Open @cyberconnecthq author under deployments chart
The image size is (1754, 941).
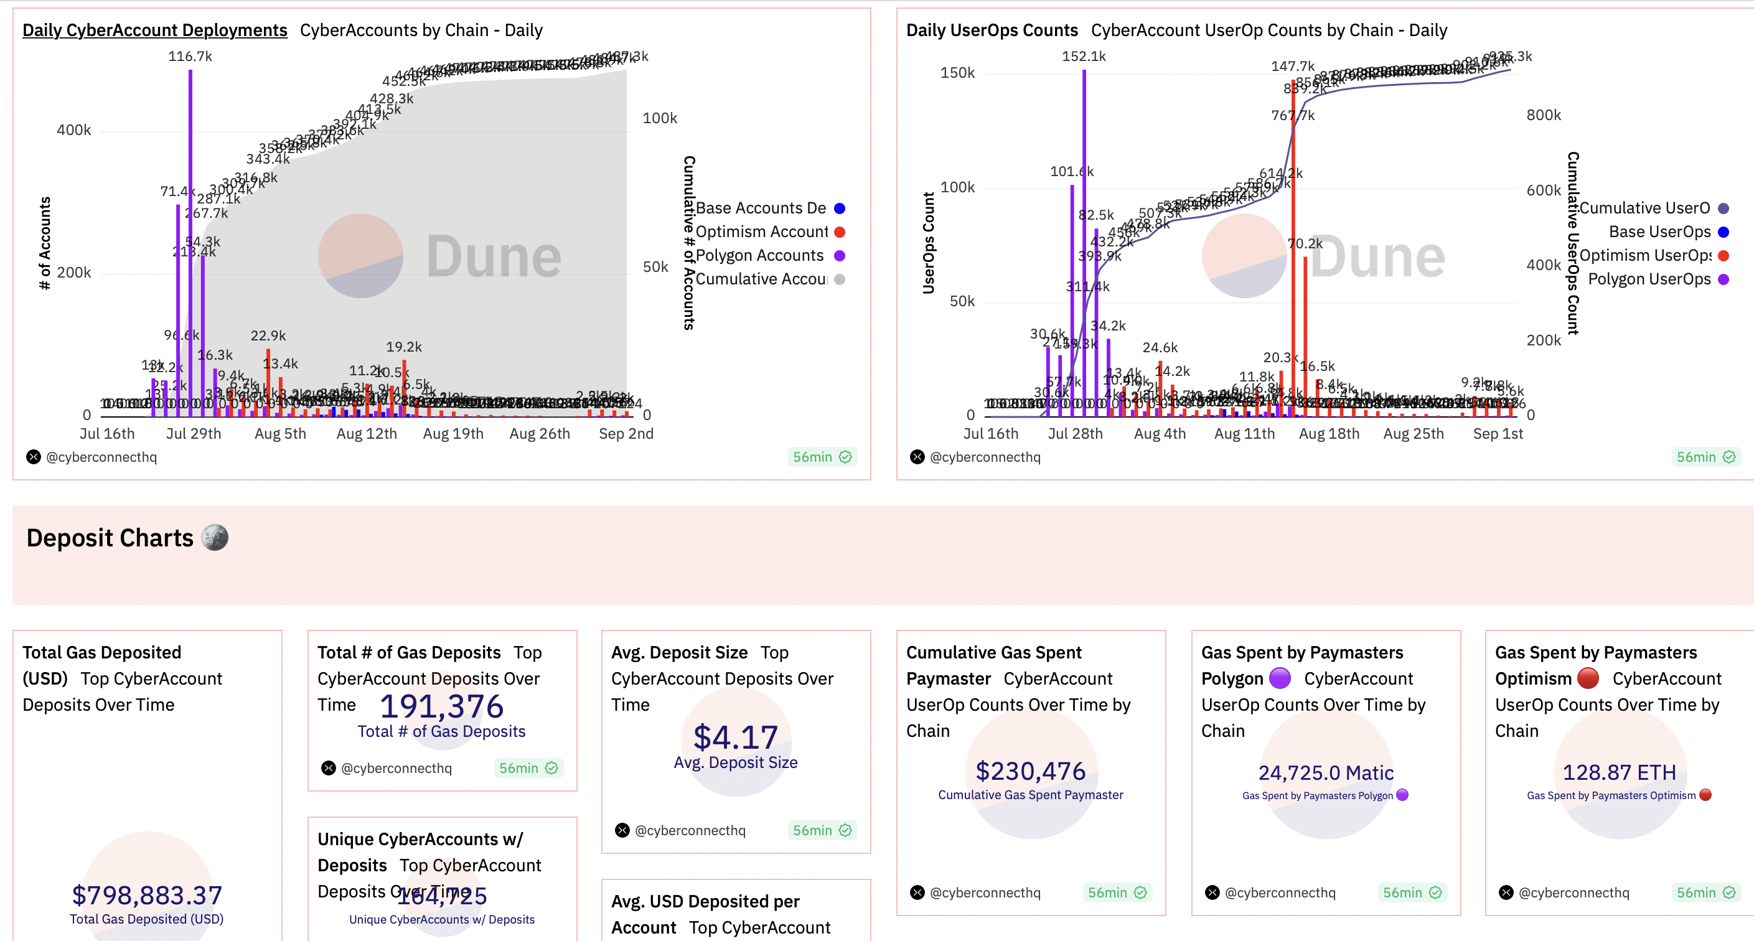101,457
